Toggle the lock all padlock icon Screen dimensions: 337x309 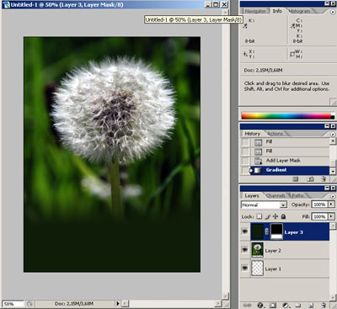(283, 216)
